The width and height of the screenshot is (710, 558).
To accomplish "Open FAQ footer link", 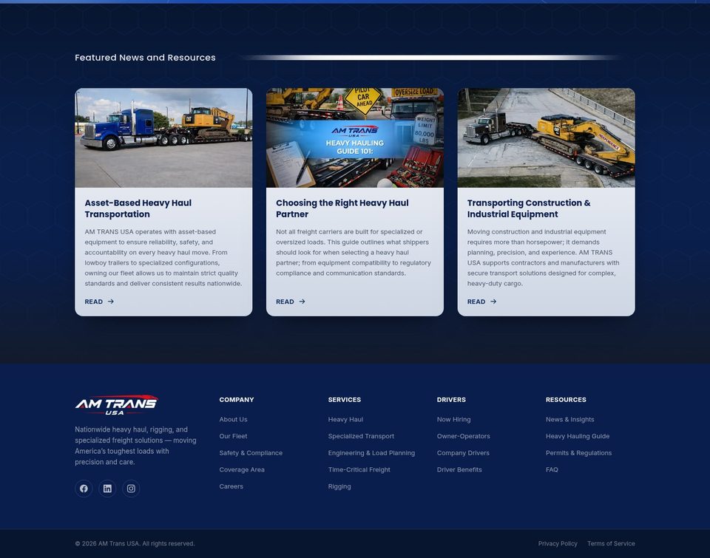I will coord(552,470).
